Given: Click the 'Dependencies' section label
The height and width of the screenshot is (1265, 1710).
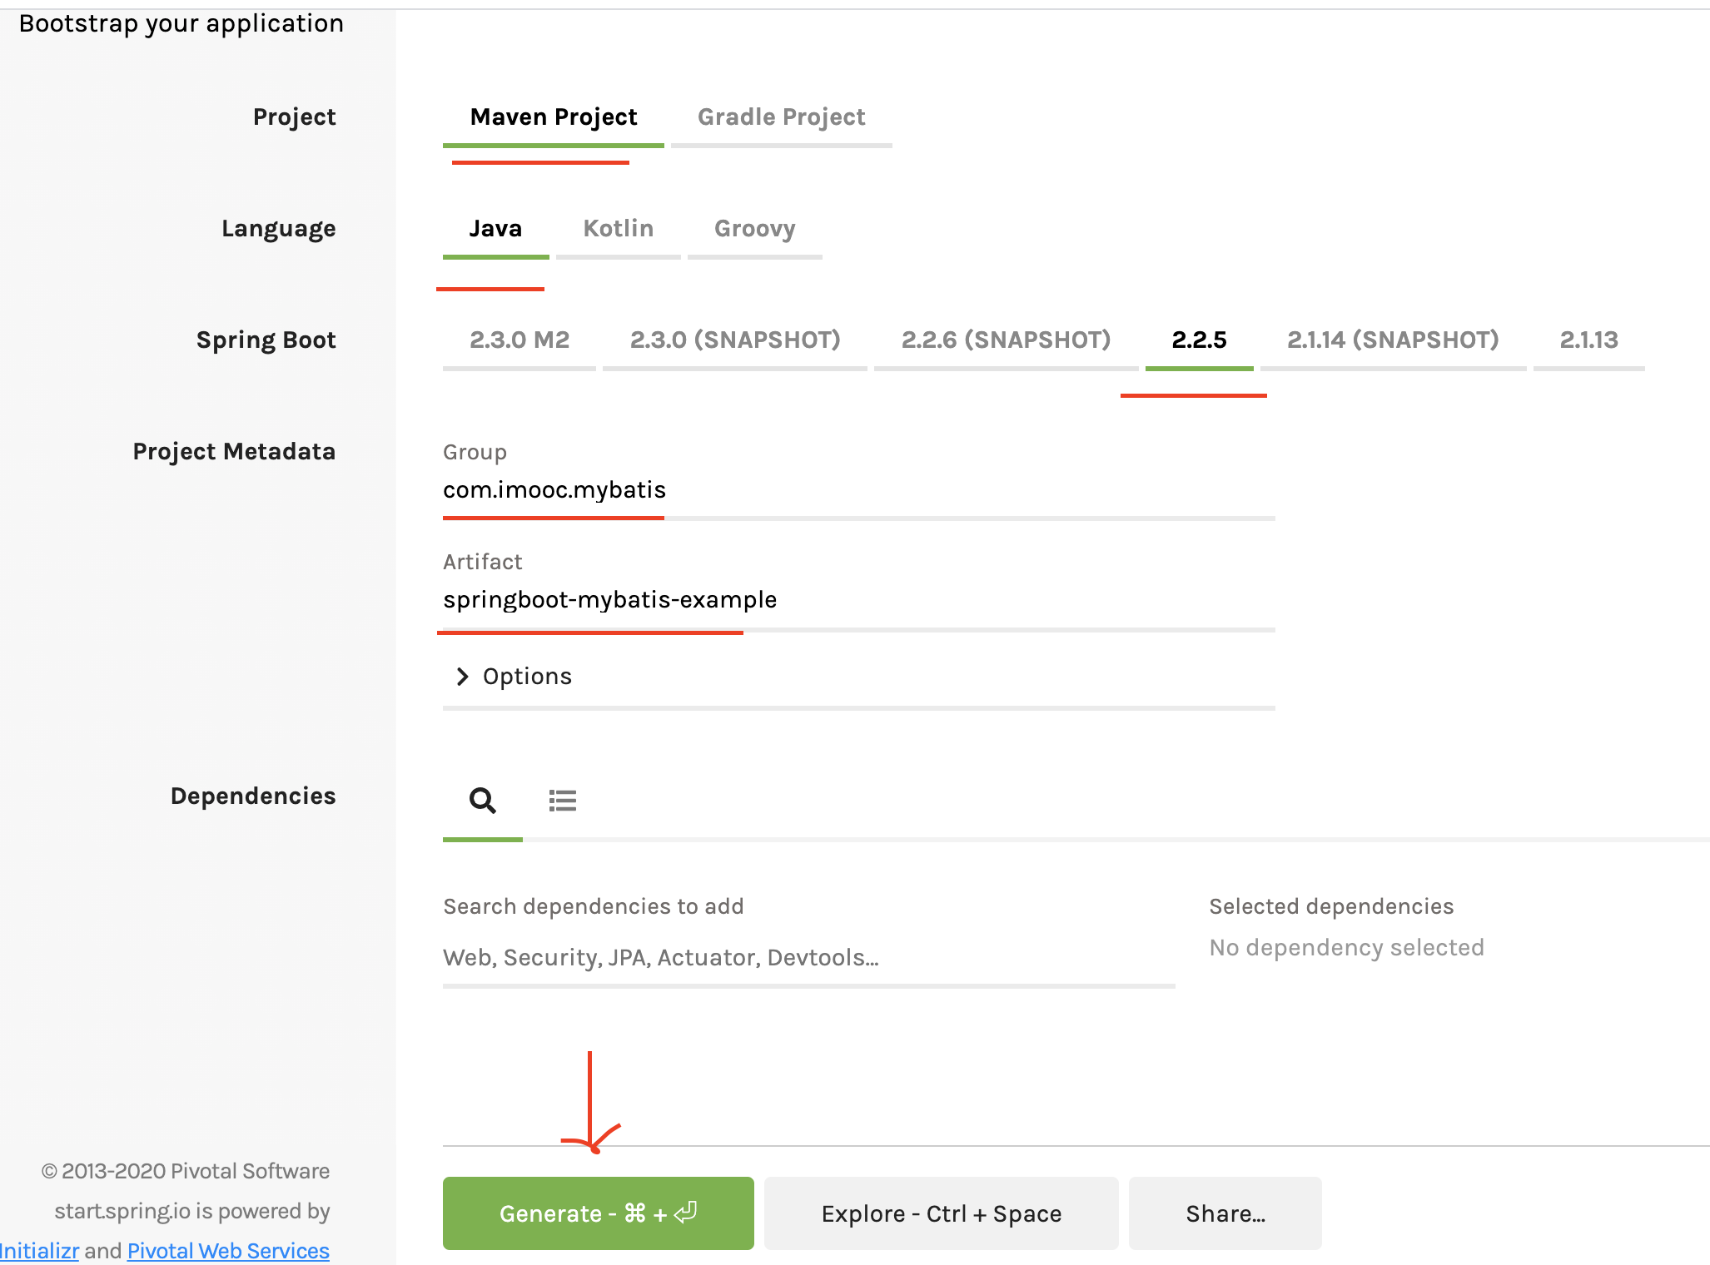Looking at the screenshot, I should point(253,796).
